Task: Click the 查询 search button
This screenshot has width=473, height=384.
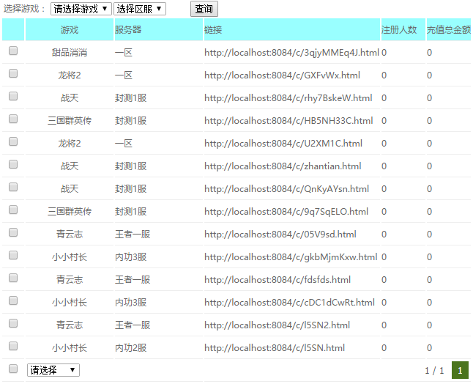Action: tap(204, 9)
